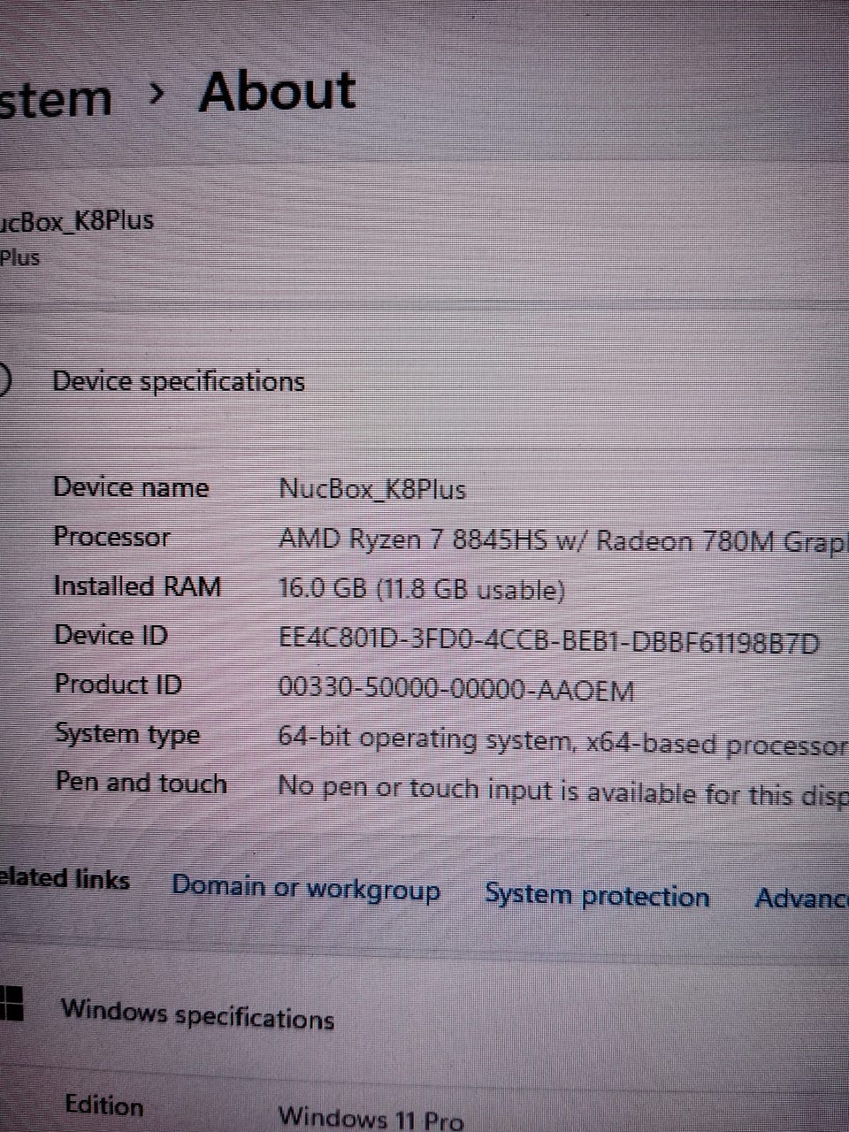The image size is (849, 1132).
Task: Click the model subtitle under the PC name
Action: click(19, 258)
